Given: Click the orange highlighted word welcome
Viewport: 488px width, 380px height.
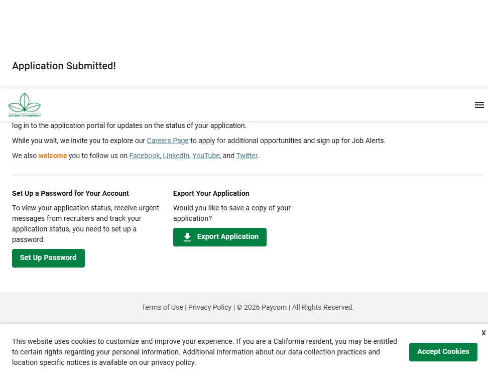Looking at the screenshot, I should click(53, 156).
